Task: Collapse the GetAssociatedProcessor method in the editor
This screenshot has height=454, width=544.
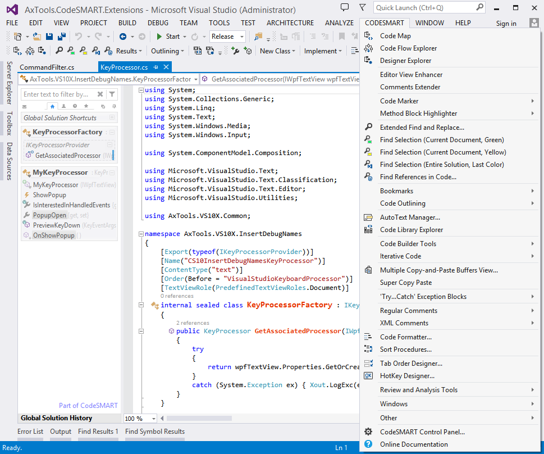Action: pyautogui.click(x=141, y=331)
